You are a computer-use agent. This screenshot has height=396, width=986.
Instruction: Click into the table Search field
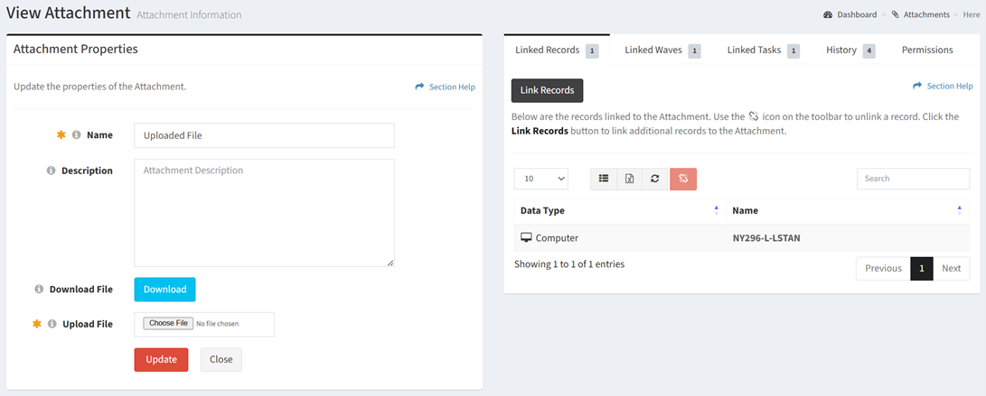913,179
